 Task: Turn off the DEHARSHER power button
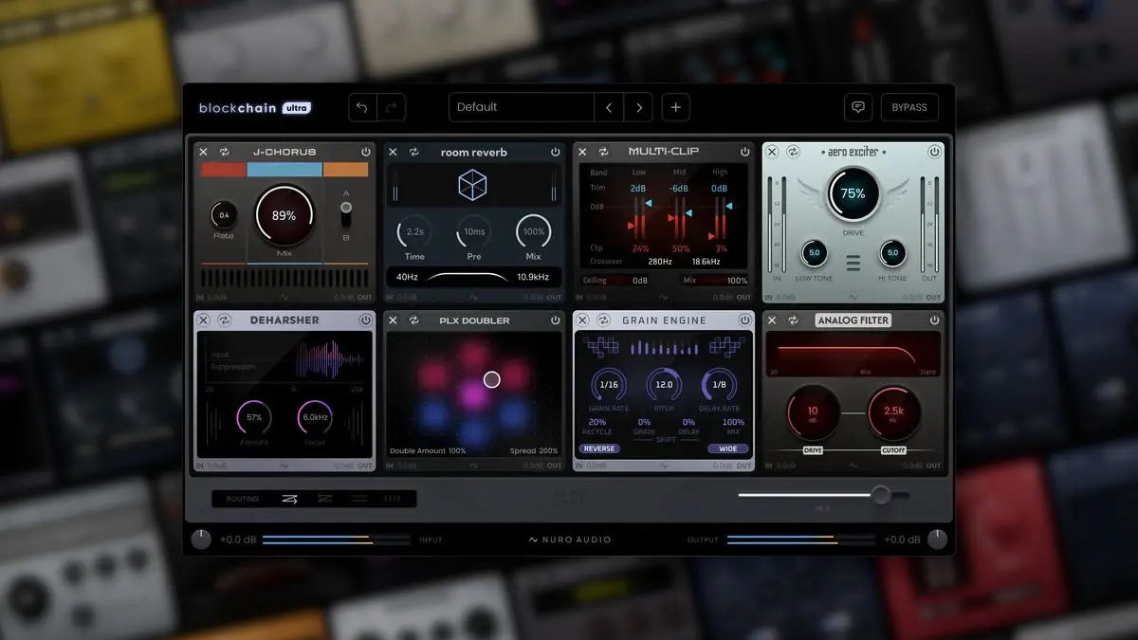(365, 320)
